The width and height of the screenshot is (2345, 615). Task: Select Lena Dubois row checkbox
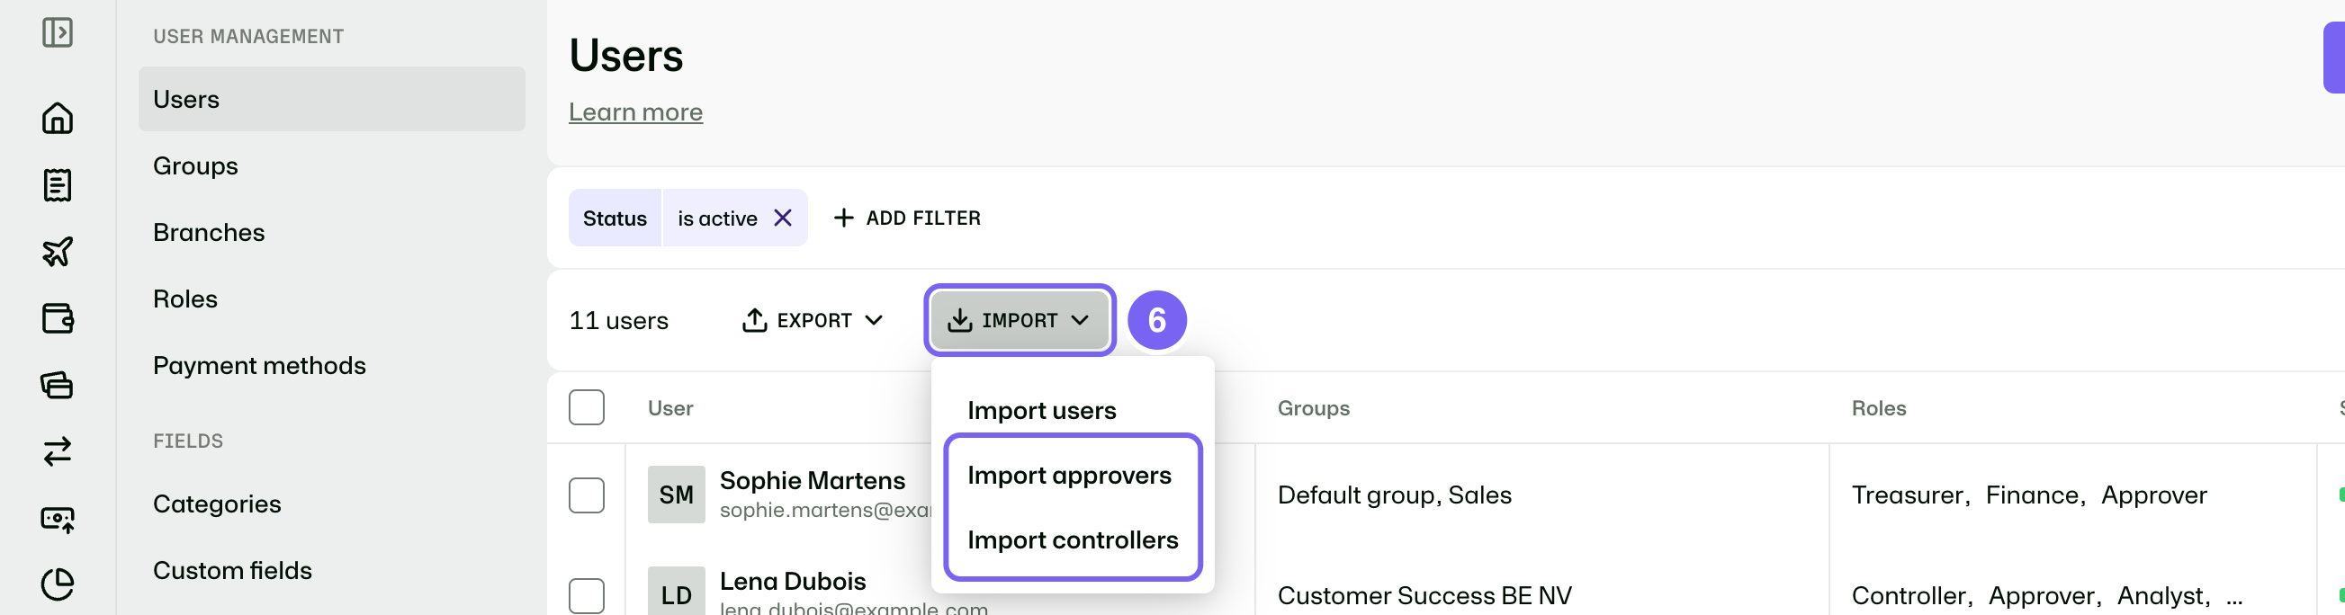pyautogui.click(x=587, y=595)
